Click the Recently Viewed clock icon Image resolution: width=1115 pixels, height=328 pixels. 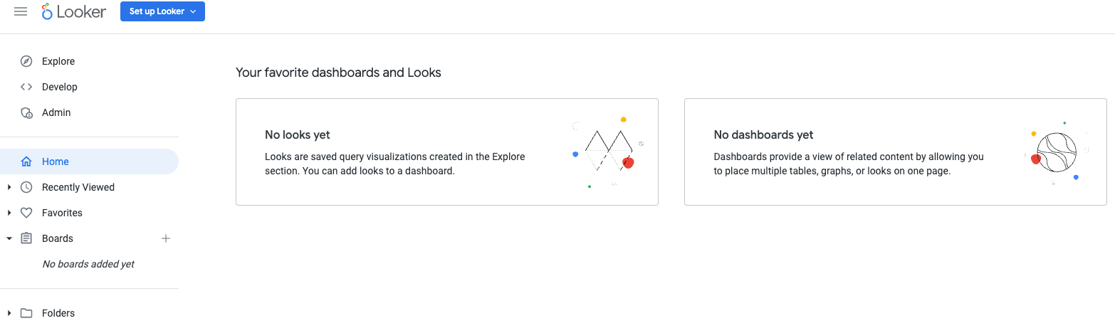26,187
